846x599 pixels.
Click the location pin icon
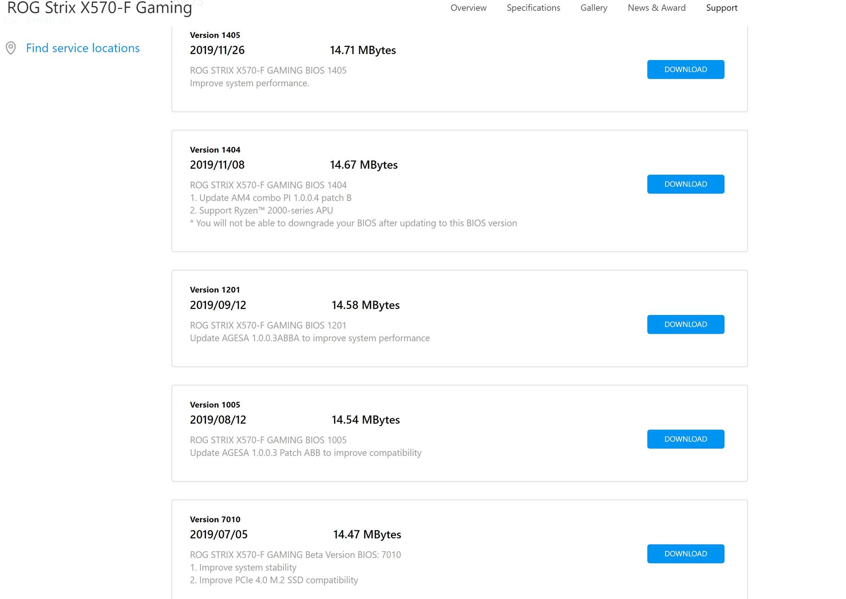tap(11, 48)
